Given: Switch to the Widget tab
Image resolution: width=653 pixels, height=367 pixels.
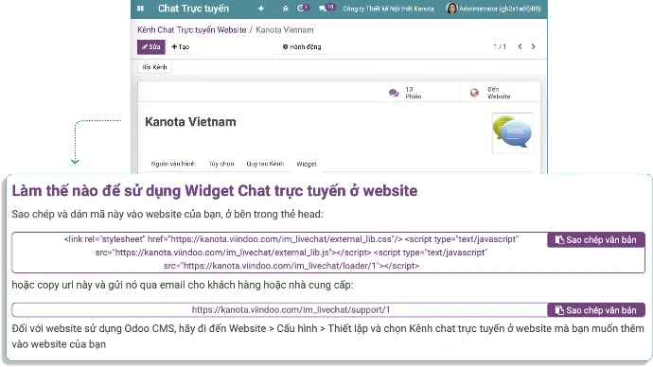Looking at the screenshot, I should point(307,164).
